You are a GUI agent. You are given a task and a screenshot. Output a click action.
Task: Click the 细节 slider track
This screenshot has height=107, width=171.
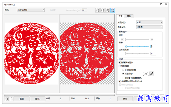pyautogui.click(x=137, y=39)
